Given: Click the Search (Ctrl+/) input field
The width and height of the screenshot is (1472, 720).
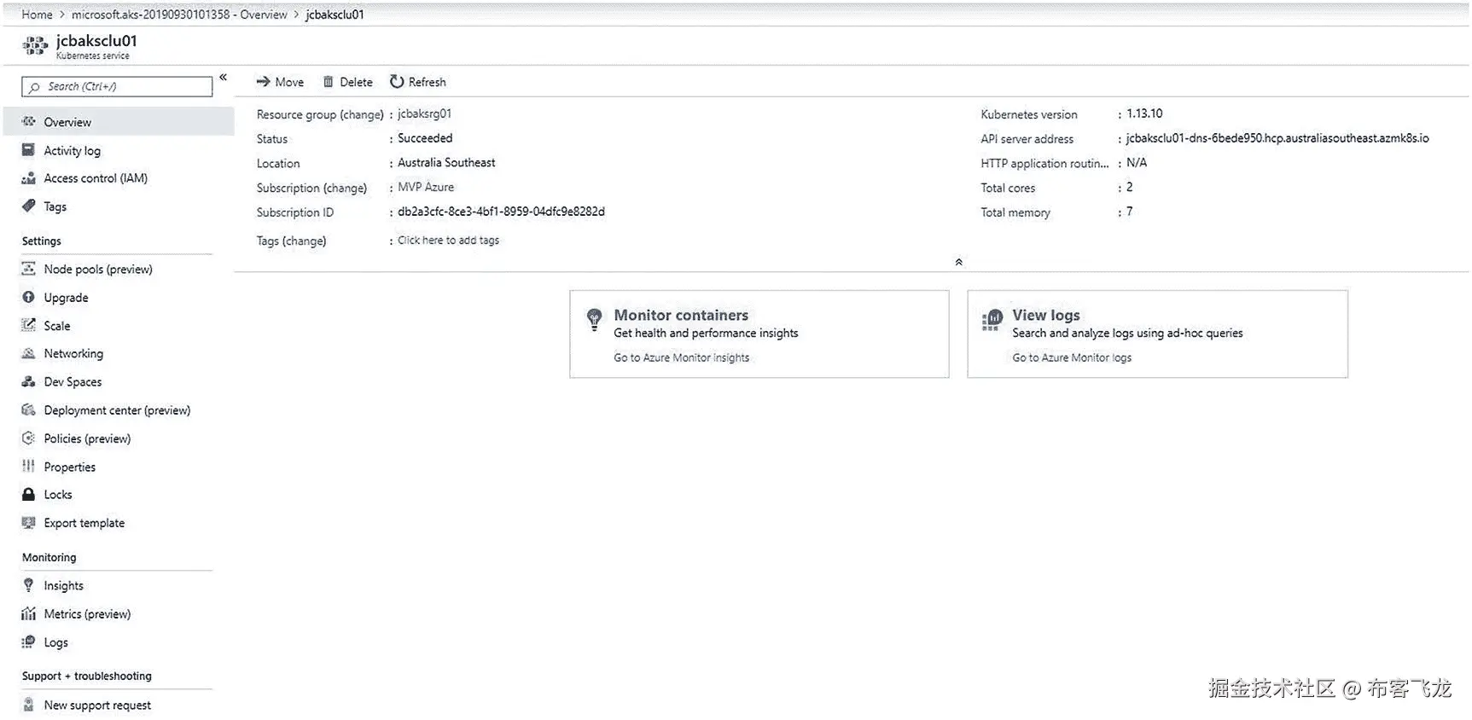Looking at the screenshot, I should pos(117,86).
